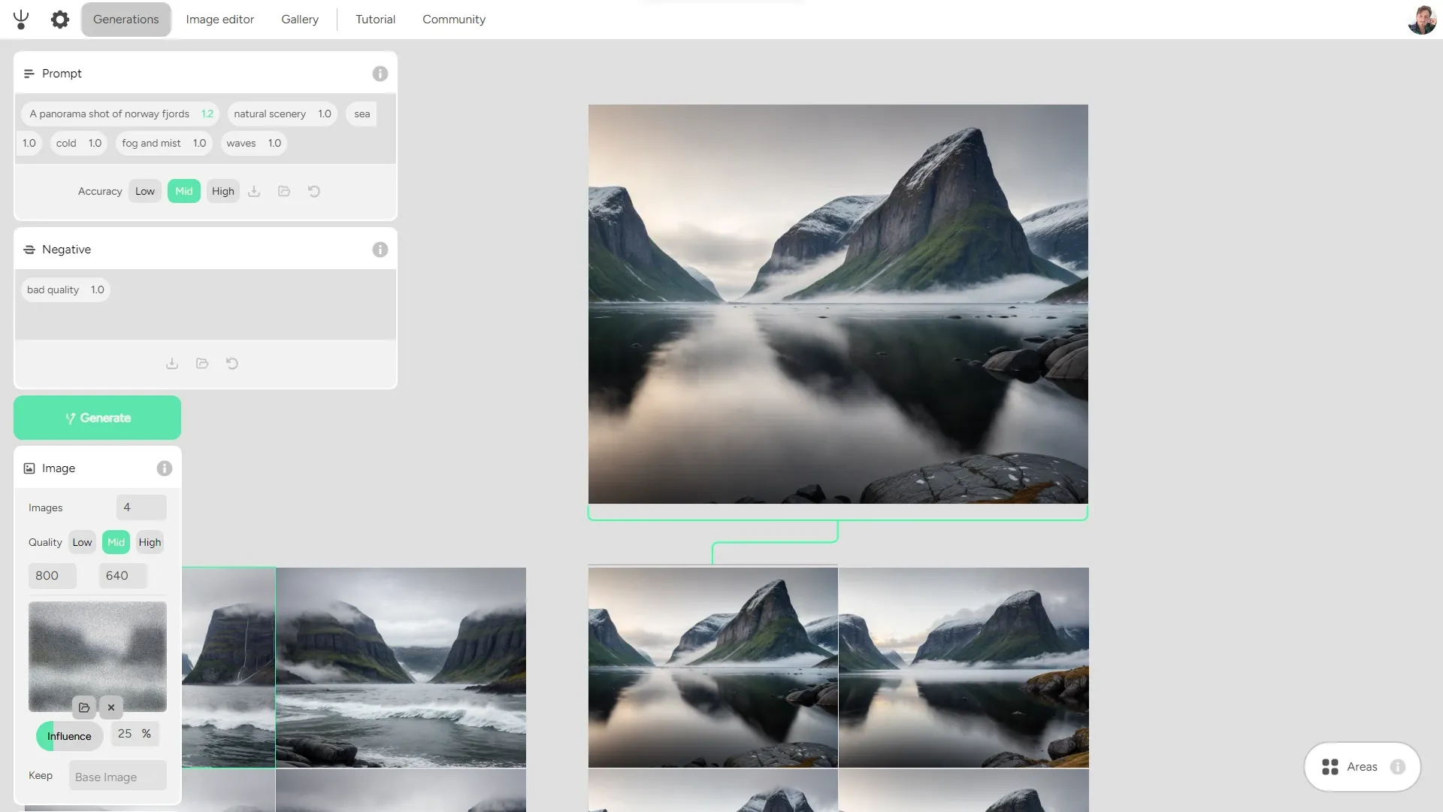Image resolution: width=1443 pixels, height=812 pixels.
Task: Click the save negative prompt icon
Action: (172, 364)
